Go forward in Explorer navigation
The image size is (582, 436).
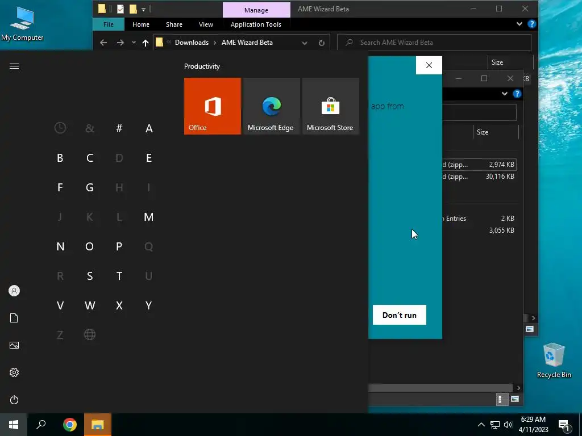120,43
